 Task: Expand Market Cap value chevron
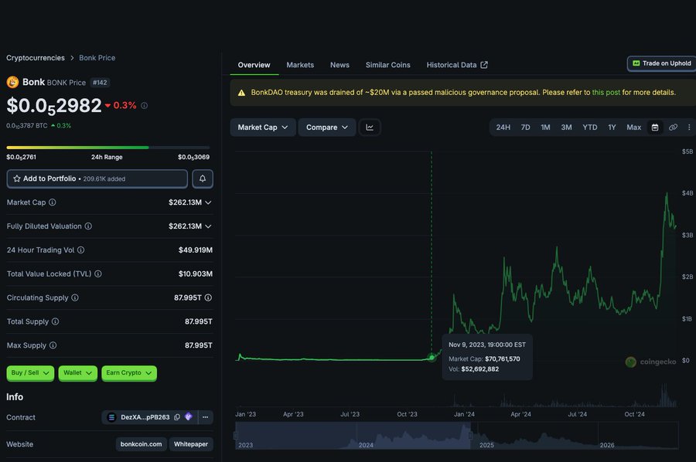coord(208,202)
